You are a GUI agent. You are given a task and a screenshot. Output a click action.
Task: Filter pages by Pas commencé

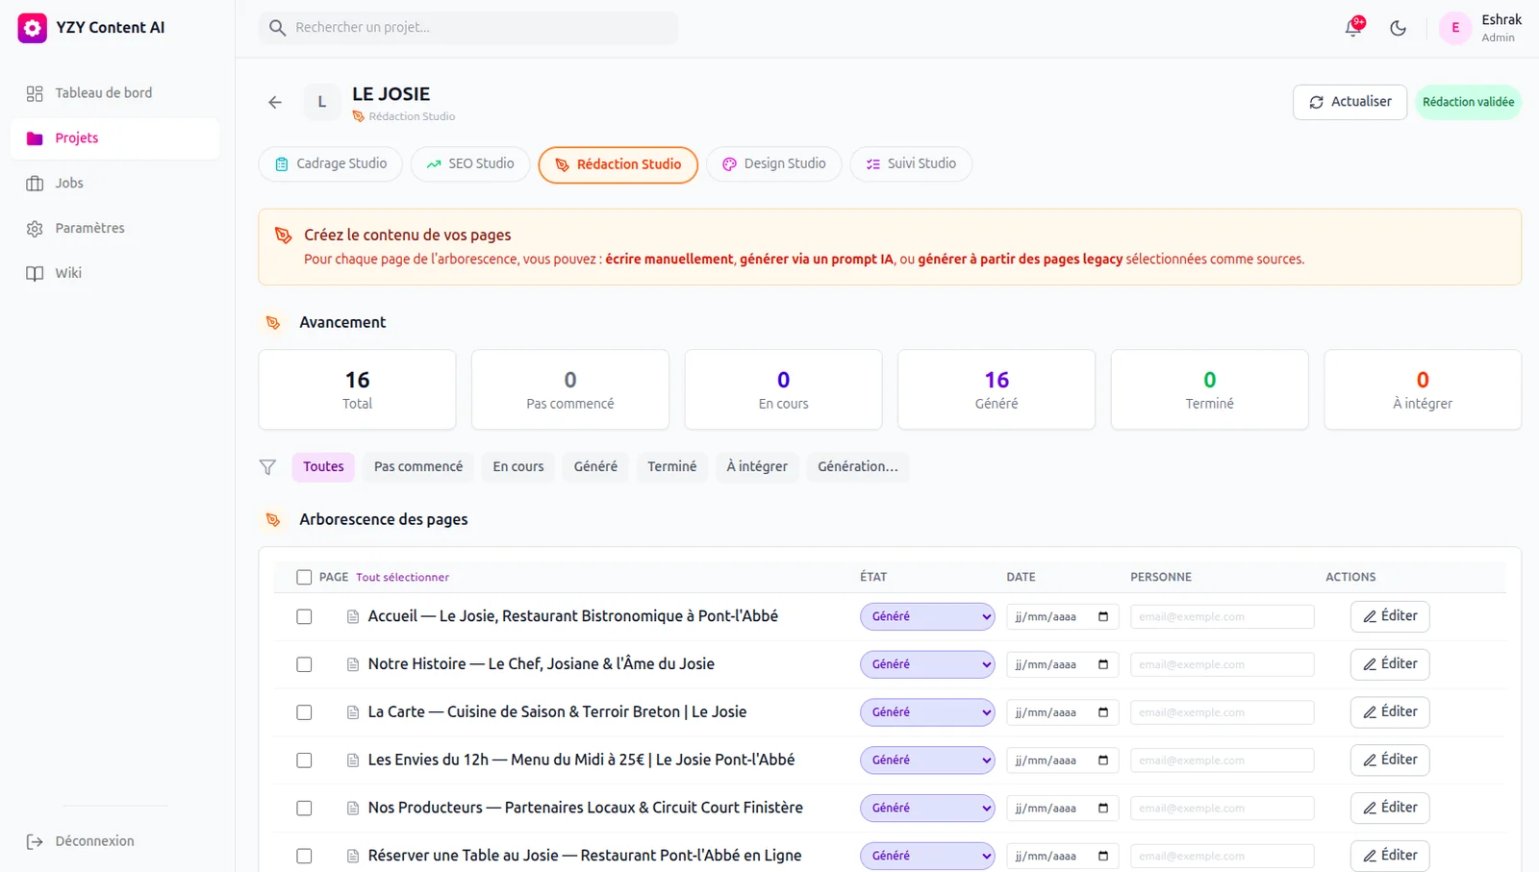pyautogui.click(x=418, y=467)
